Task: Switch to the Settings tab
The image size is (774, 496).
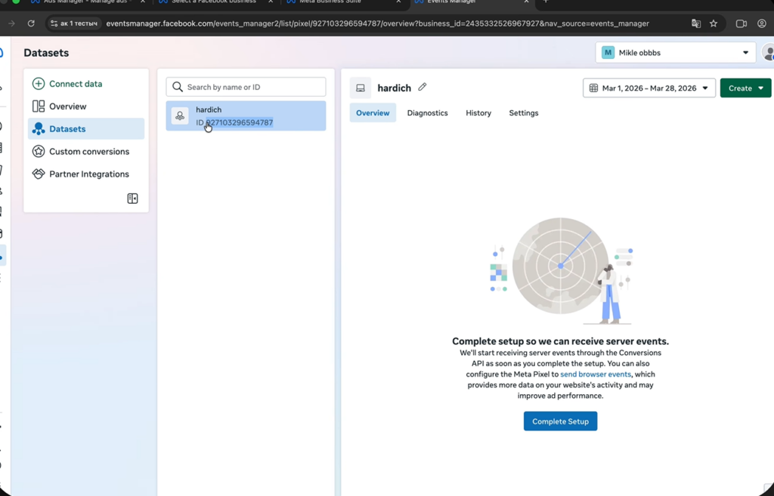Action: tap(524, 113)
